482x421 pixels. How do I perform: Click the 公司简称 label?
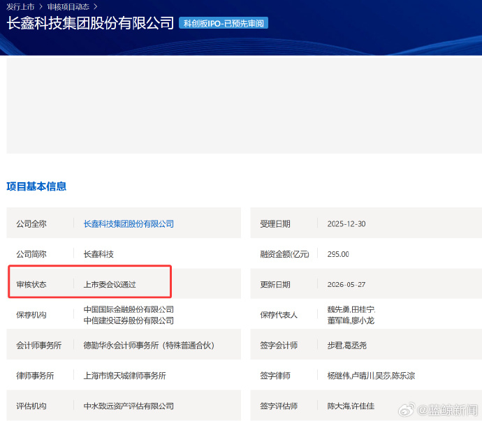click(x=31, y=254)
